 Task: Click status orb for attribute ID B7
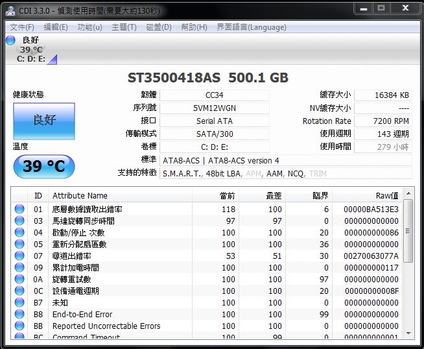point(19,302)
